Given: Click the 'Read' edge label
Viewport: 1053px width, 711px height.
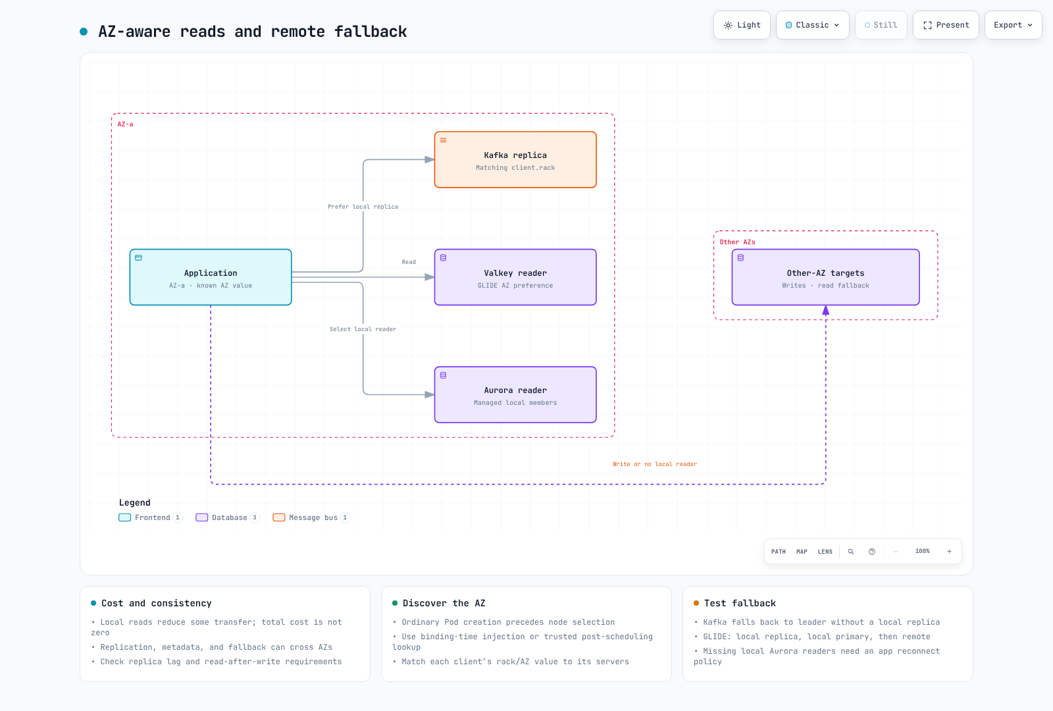Looking at the screenshot, I should tap(409, 262).
